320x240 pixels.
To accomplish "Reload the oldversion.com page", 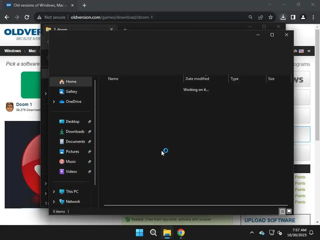I will [27, 17].
